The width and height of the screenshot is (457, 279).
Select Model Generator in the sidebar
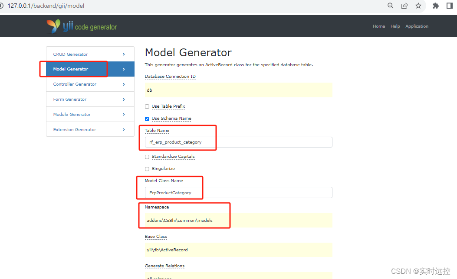(71, 69)
